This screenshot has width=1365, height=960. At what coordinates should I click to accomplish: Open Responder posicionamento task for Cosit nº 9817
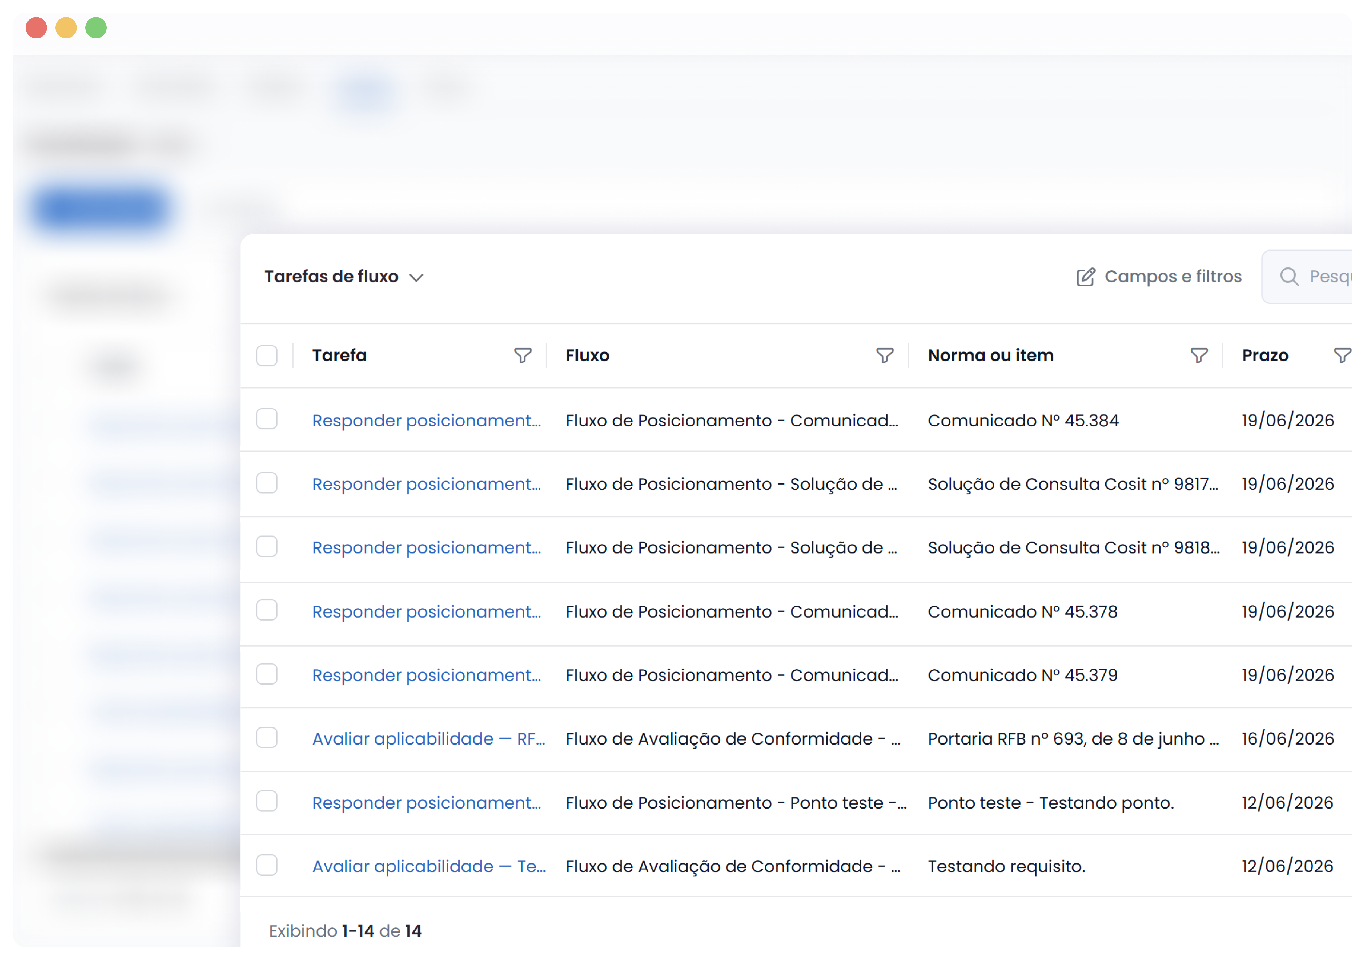tap(426, 484)
